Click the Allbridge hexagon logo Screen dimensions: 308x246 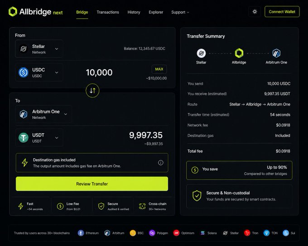pyautogui.click(x=13, y=12)
